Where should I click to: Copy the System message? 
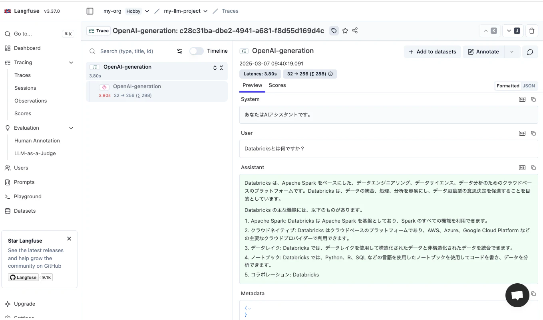coord(533,99)
